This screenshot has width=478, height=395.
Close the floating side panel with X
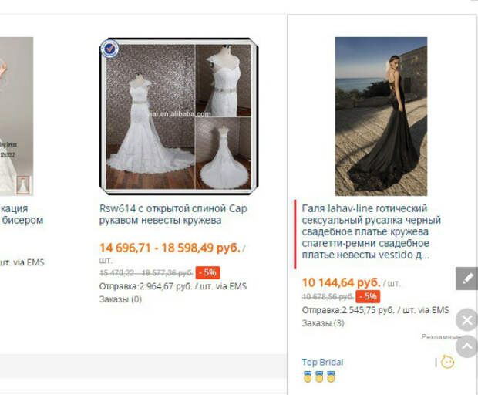click(466, 320)
